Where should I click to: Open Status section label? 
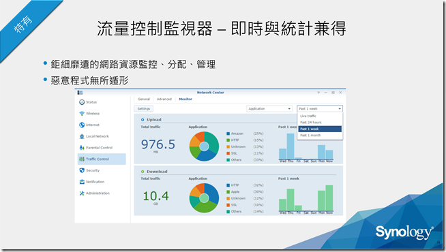coord(91,102)
